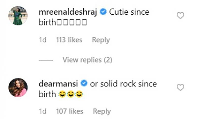Click the horizontal line beside View replies
Screen dimensions: 199x119
click(46, 60)
